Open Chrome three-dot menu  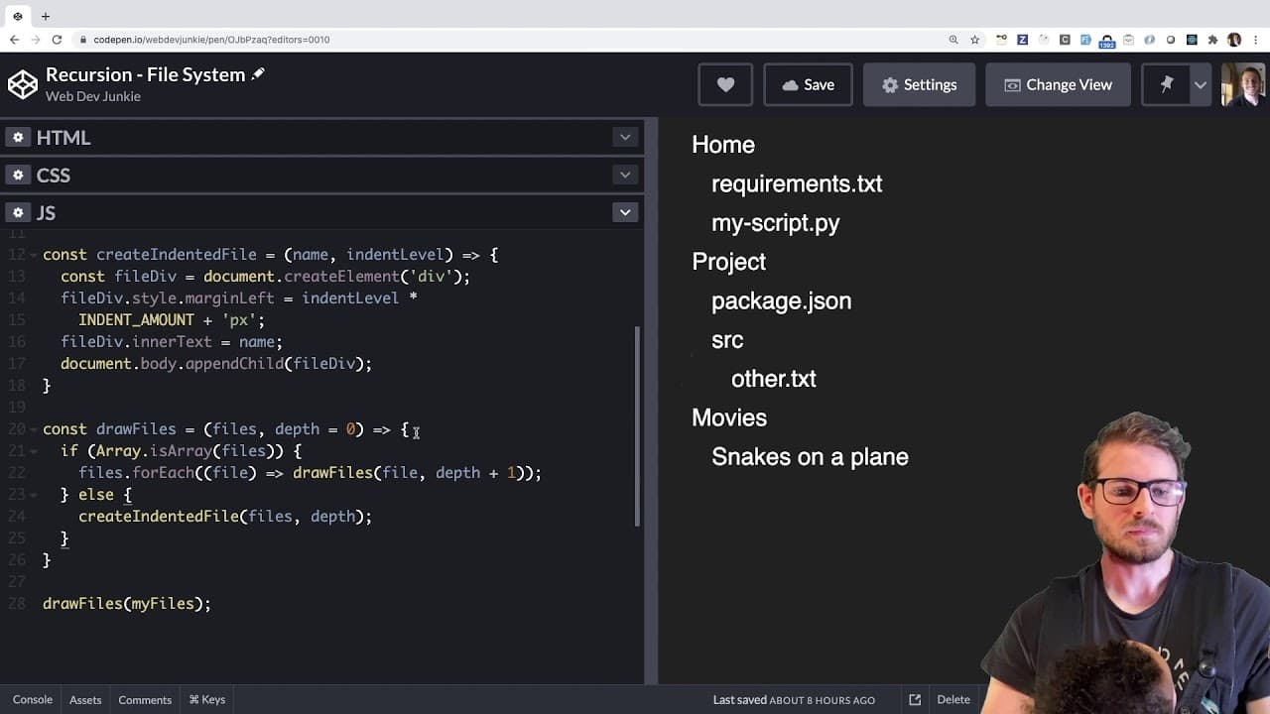pyautogui.click(x=1256, y=40)
